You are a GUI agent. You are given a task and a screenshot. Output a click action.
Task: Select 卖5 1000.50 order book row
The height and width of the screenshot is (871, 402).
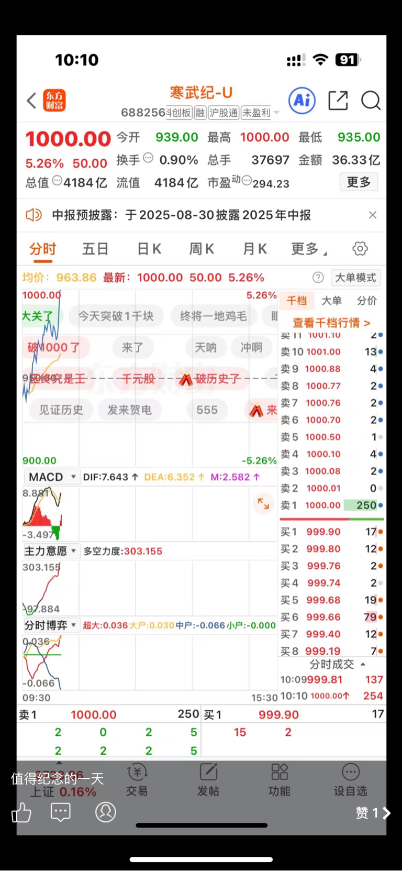tap(331, 437)
